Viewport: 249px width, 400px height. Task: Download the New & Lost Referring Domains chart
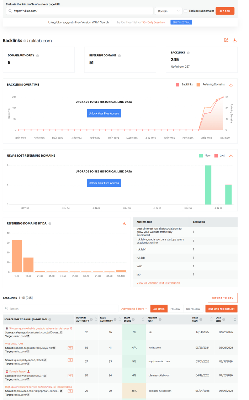[231, 156]
